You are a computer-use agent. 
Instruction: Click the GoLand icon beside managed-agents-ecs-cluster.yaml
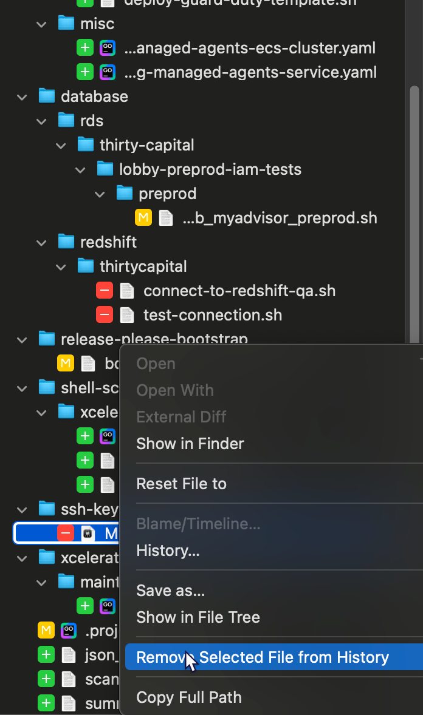point(107,48)
